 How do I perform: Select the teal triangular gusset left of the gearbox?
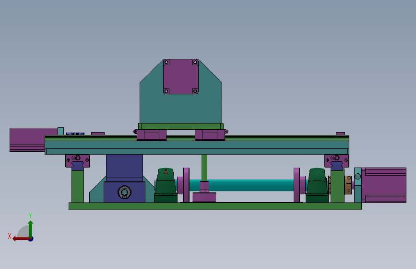[x=97, y=192]
